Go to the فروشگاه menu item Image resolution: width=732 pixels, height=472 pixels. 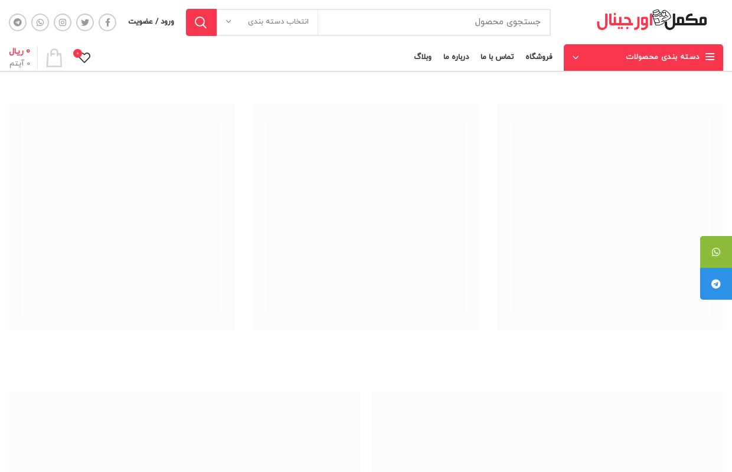tap(538, 57)
